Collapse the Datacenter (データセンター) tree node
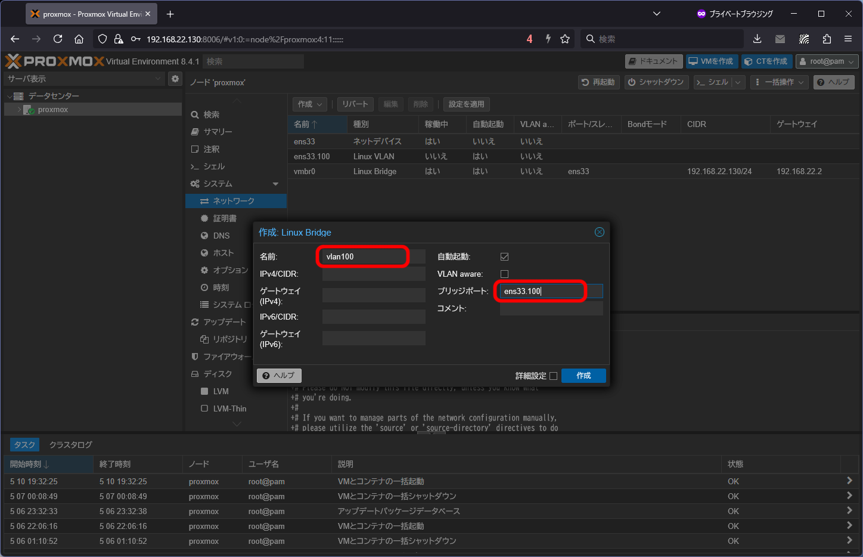Screen dimensions: 863x557 coord(10,96)
